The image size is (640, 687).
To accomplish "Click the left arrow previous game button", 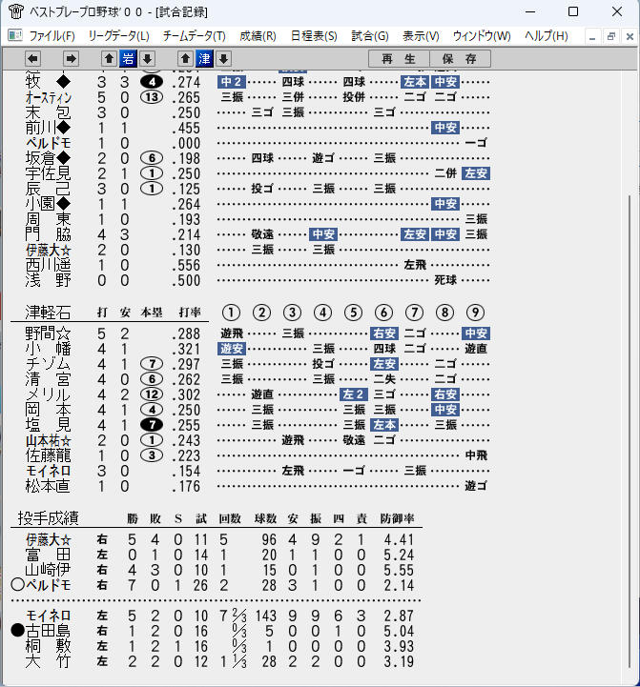I will (x=32, y=59).
